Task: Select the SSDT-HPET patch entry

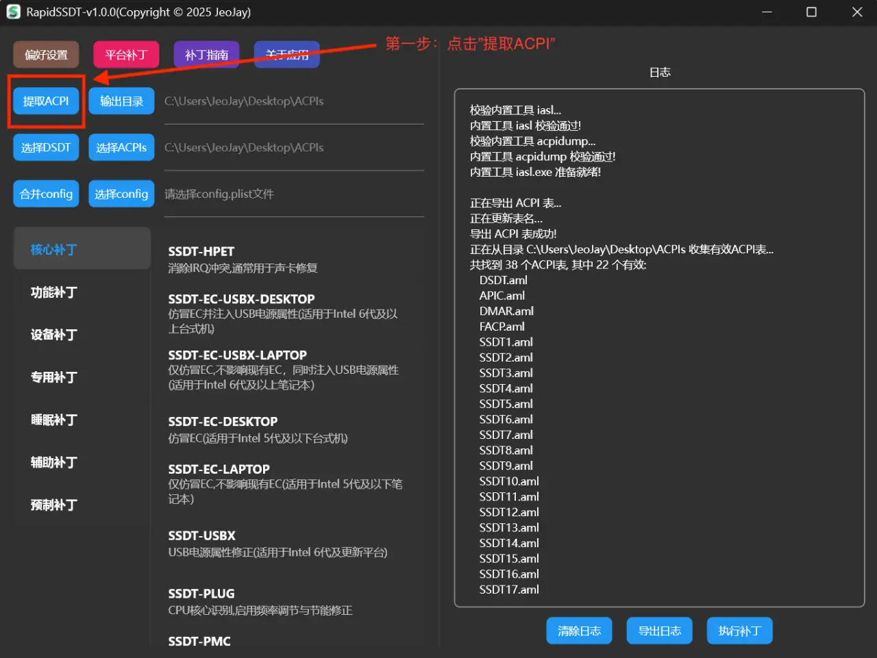Action: pos(201,251)
